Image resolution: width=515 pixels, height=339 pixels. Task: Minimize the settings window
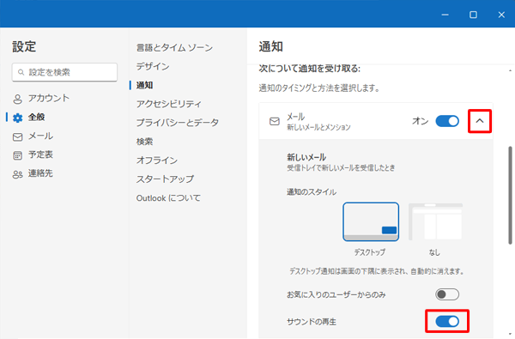(445, 15)
